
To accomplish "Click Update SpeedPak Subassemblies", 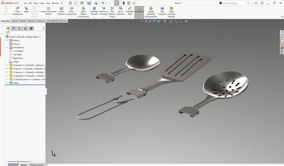I will [151, 12].
